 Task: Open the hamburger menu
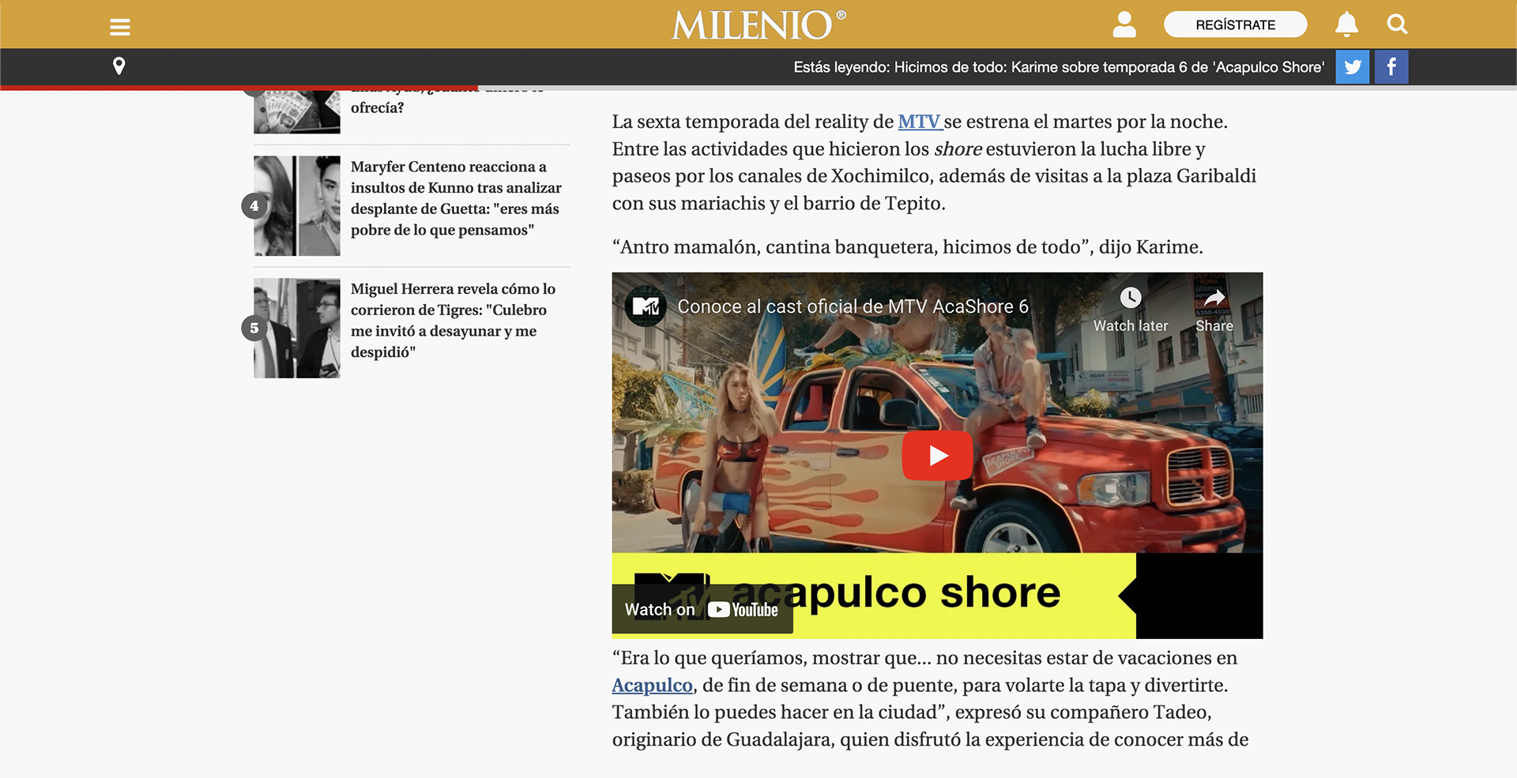120,27
